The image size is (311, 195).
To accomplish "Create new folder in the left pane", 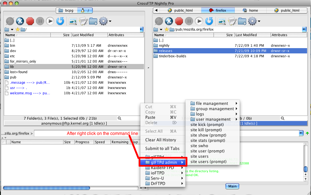I will pos(93,21).
